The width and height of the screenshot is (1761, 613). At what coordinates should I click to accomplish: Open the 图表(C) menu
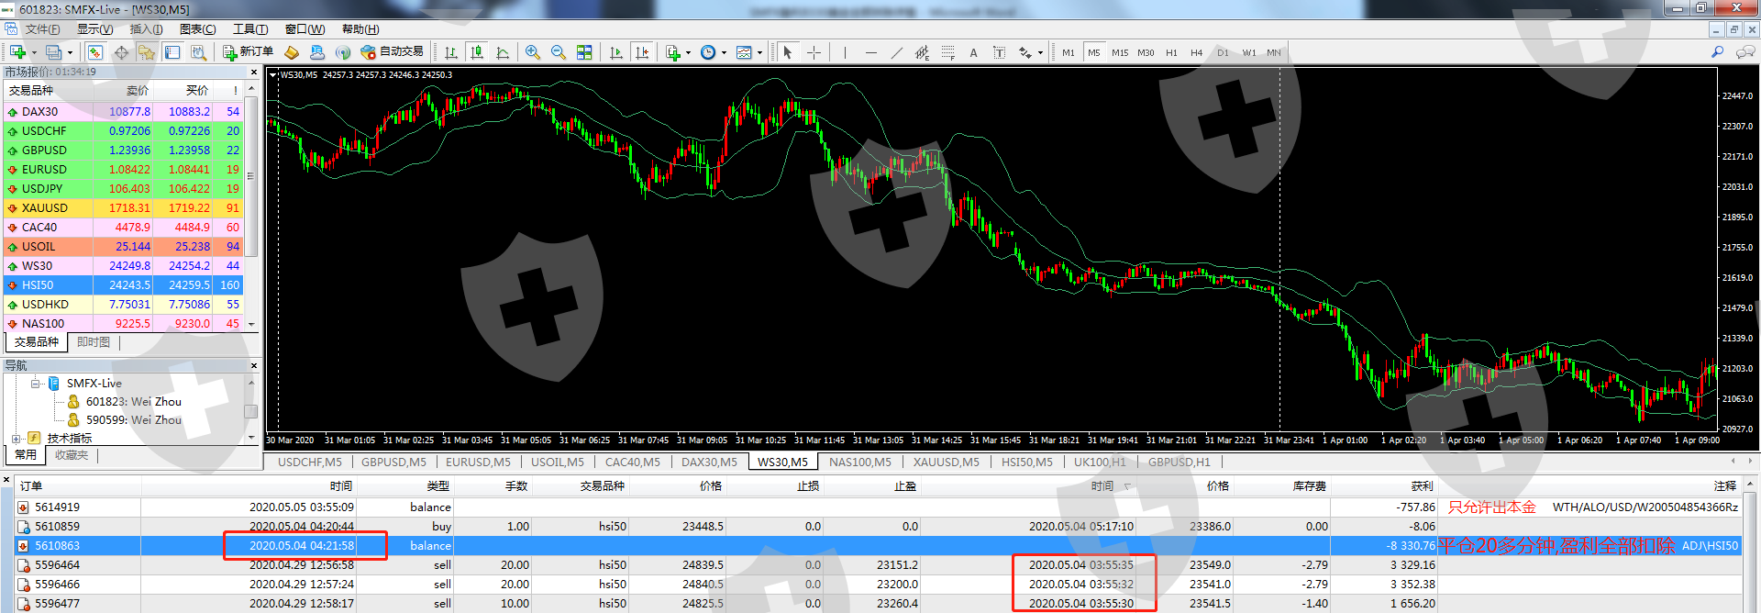(197, 29)
